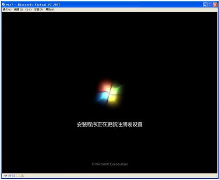Open the CD(C) menu

pos(28,10)
